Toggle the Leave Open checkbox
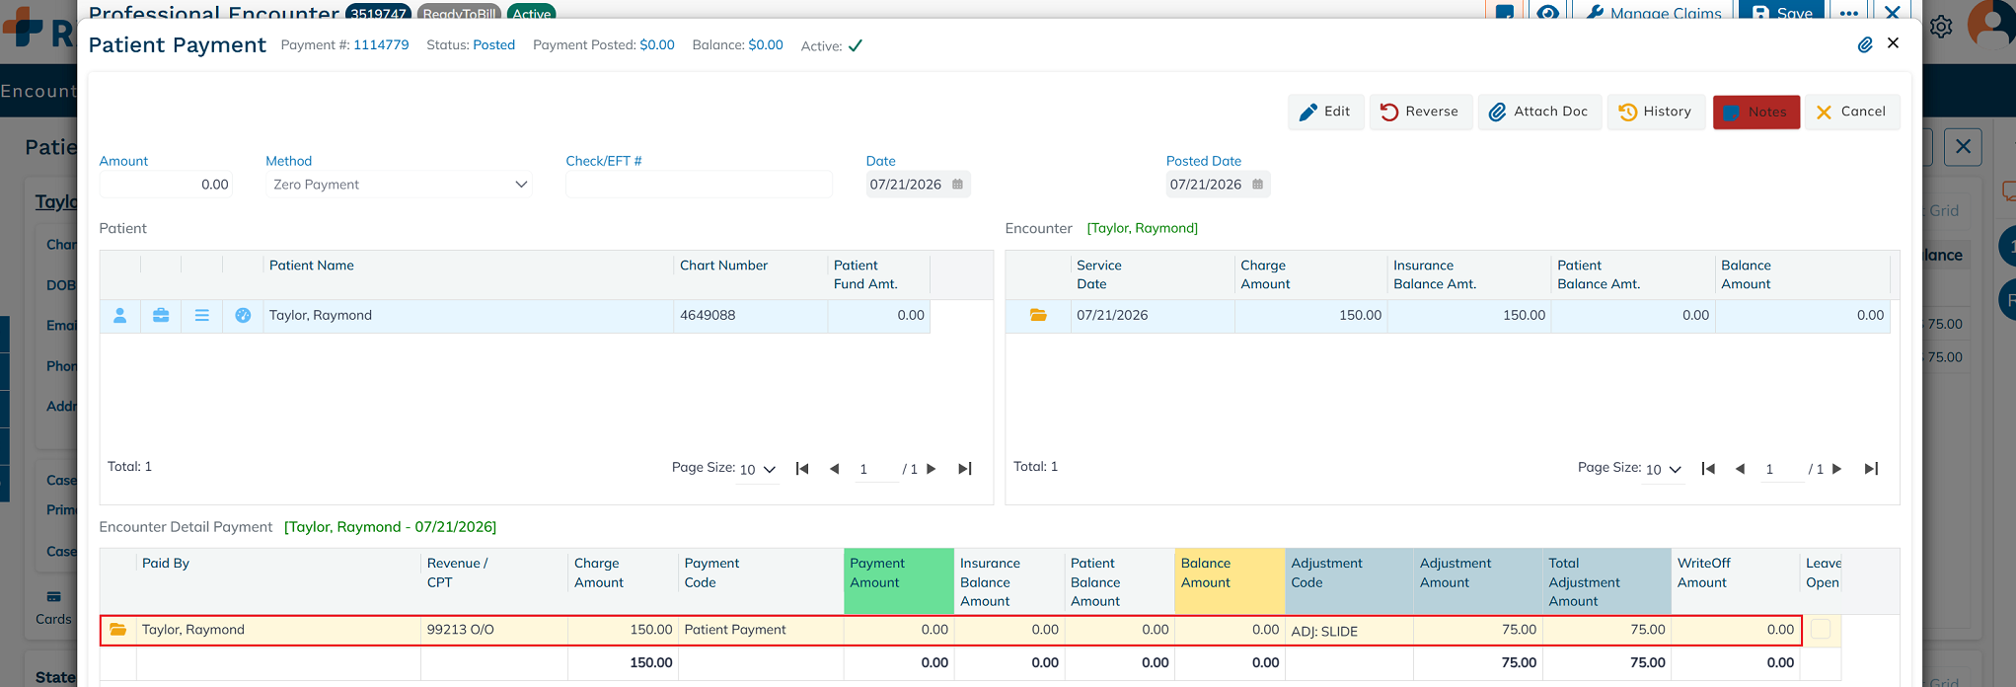The height and width of the screenshot is (687, 2016). [1821, 629]
